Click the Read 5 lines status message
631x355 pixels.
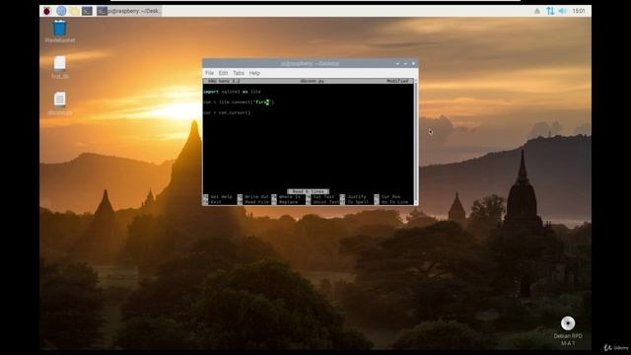click(309, 191)
